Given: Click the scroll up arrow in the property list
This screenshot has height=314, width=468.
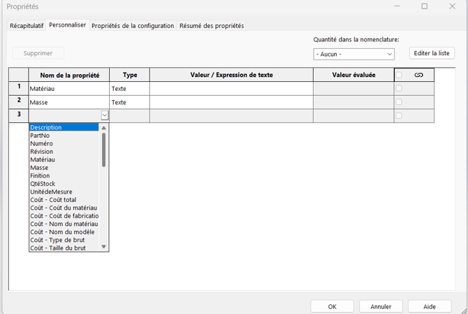Looking at the screenshot, I should click(103, 128).
